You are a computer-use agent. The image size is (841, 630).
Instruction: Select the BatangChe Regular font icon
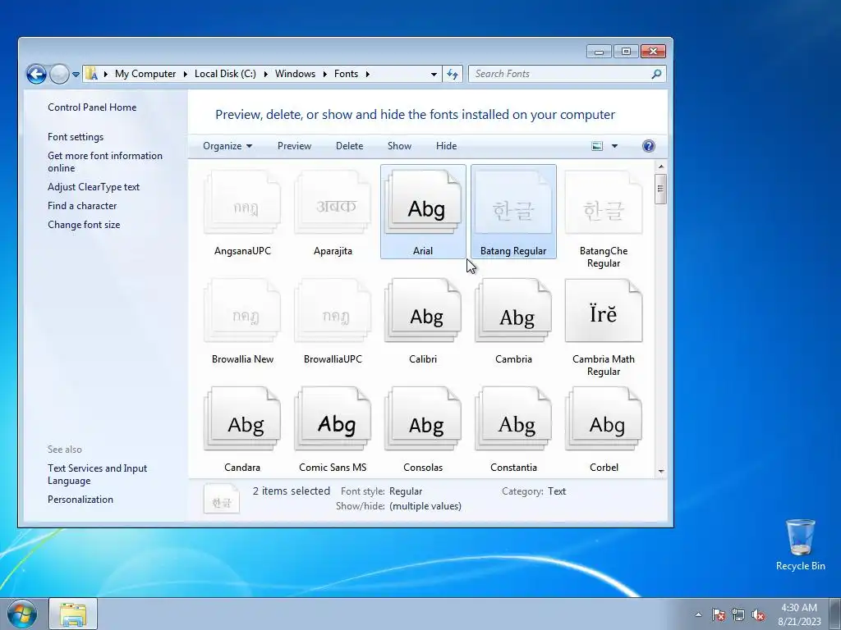[x=604, y=203]
